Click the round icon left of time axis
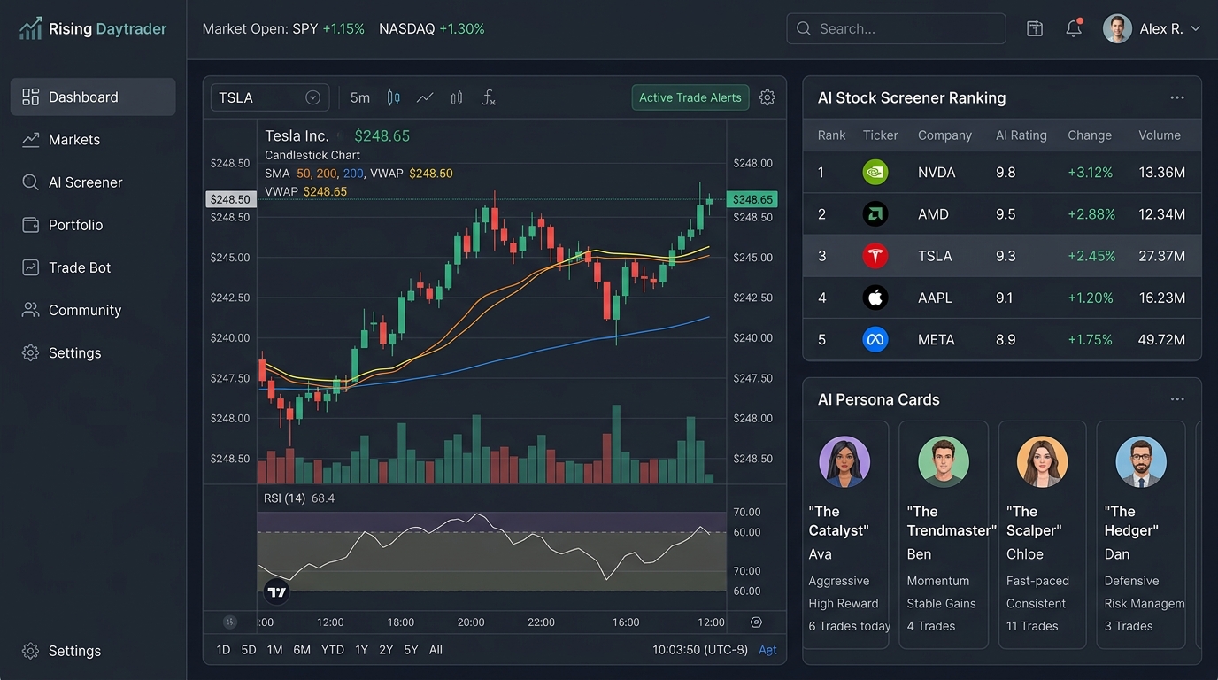The image size is (1218, 680). click(230, 622)
